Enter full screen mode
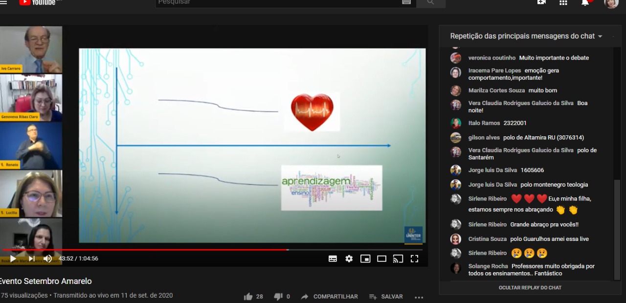626x303 pixels. click(414, 259)
